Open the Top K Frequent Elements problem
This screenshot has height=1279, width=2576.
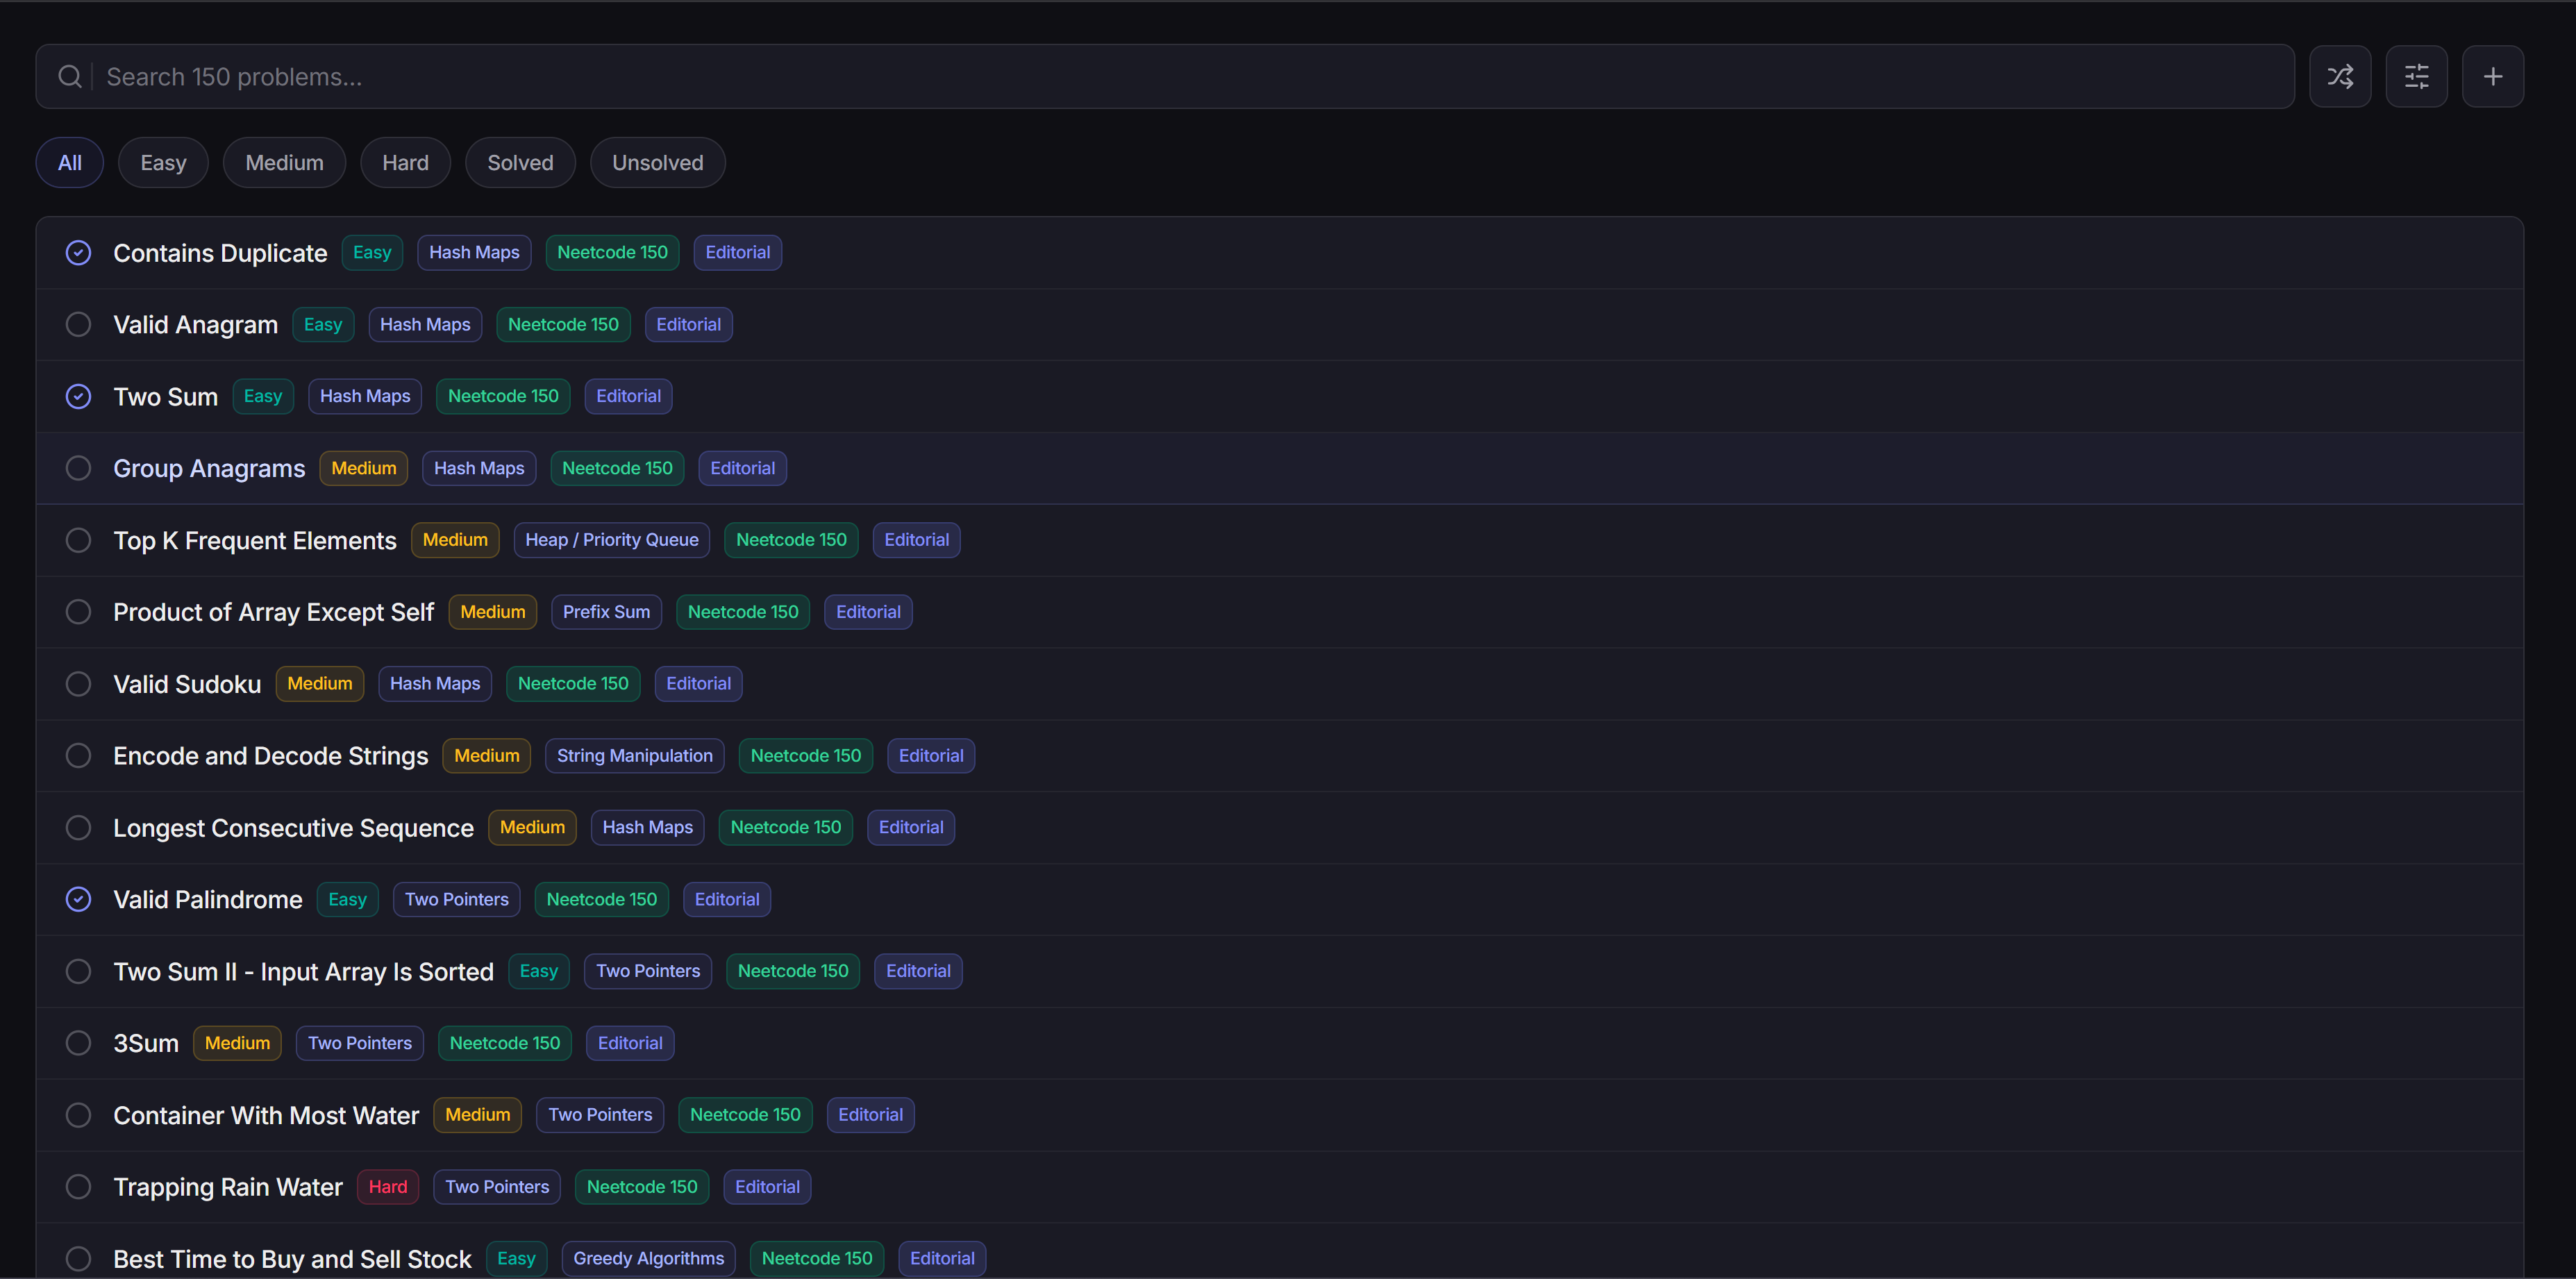(x=254, y=541)
